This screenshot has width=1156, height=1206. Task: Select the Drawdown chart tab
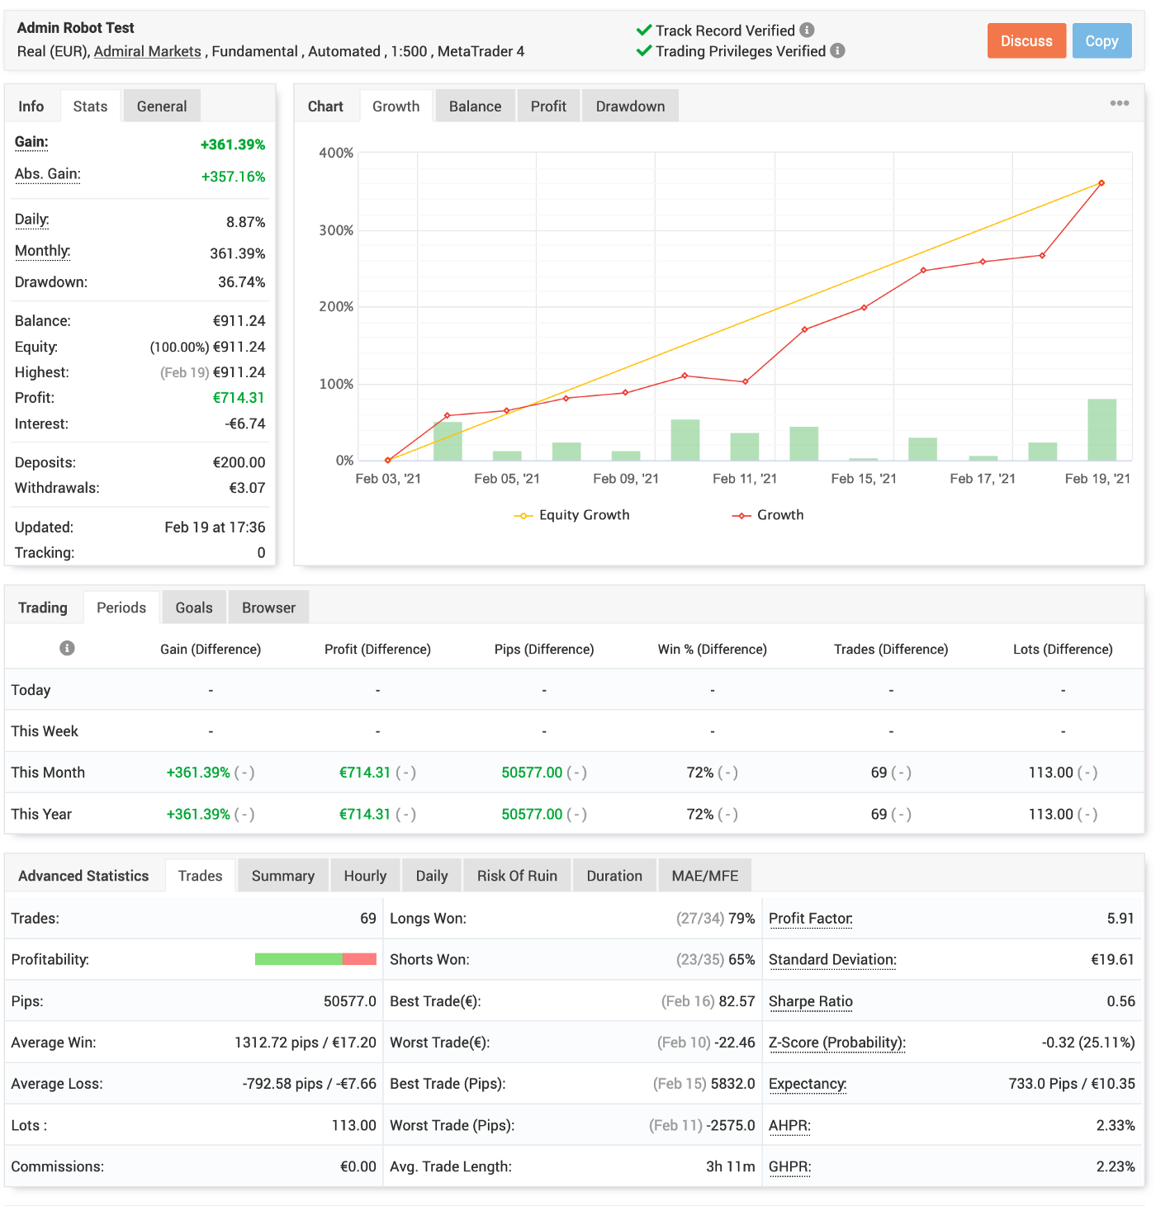[x=630, y=106]
